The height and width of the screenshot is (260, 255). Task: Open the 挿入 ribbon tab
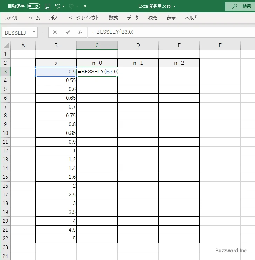point(54,18)
